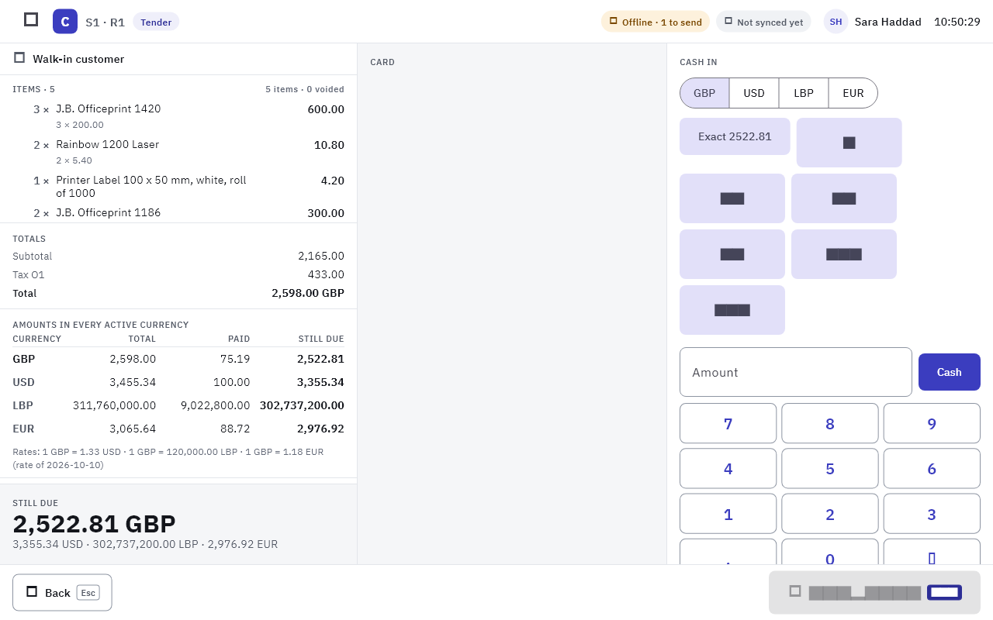Choose the EUR currency tab
Screen dimensions: 993x620
click(853, 93)
